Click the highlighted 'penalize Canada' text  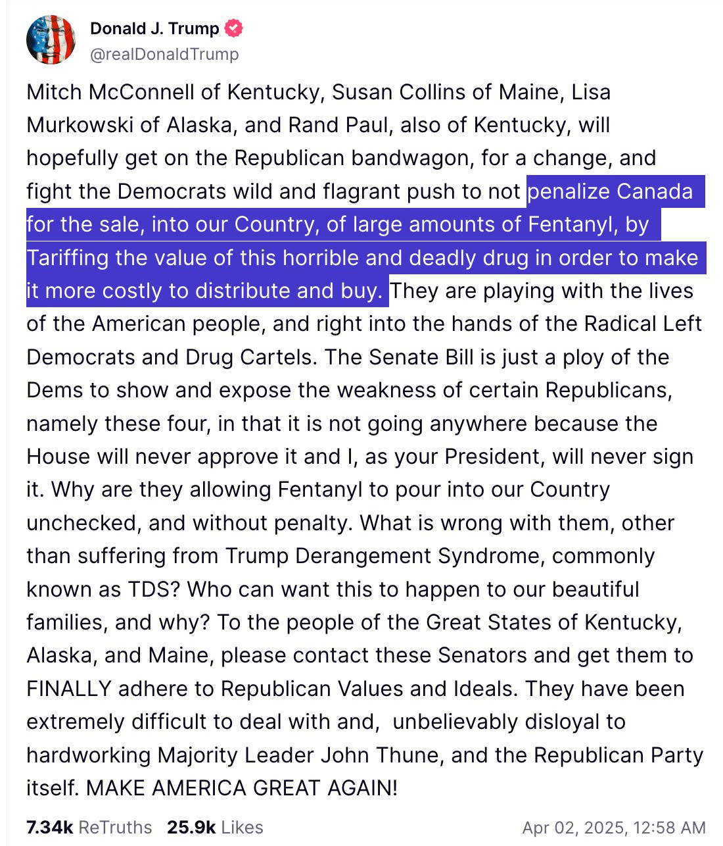610,191
